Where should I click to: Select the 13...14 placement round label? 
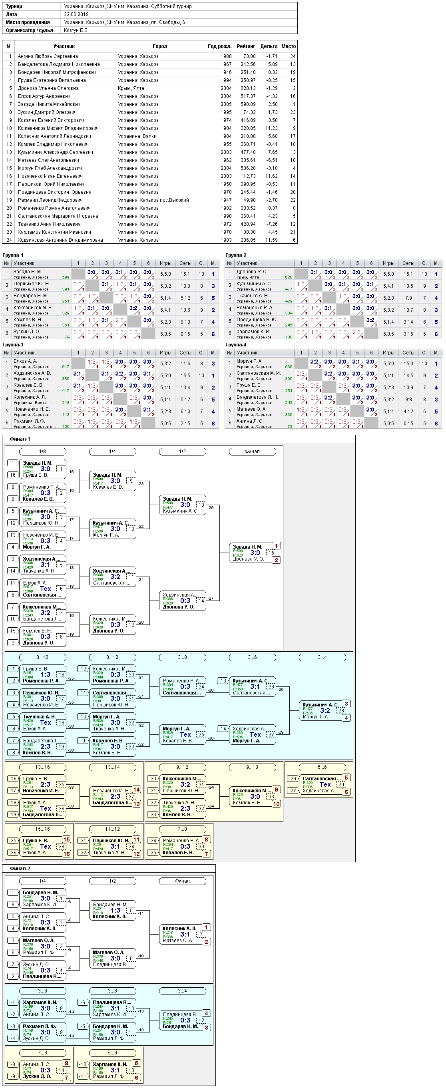point(112,767)
